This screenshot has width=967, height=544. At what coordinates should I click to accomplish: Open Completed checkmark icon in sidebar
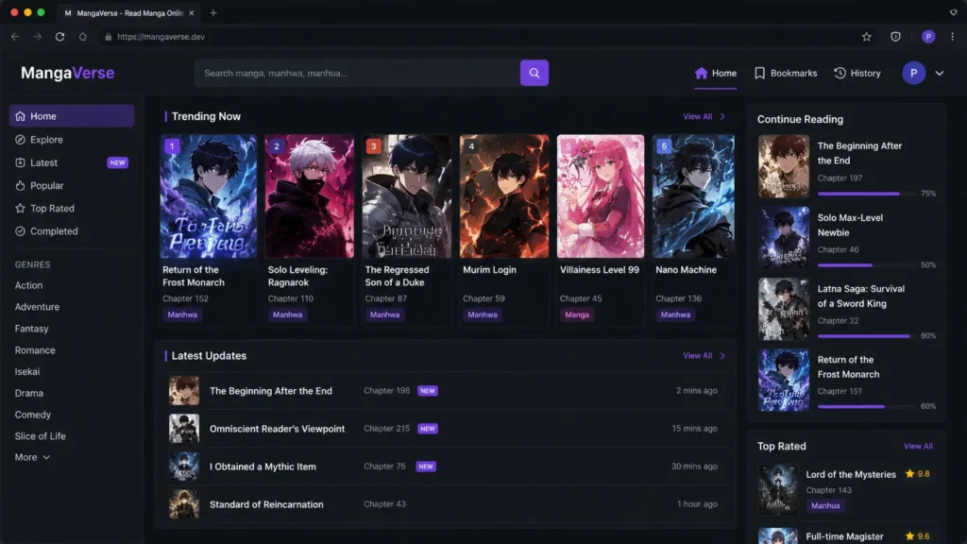click(x=21, y=230)
